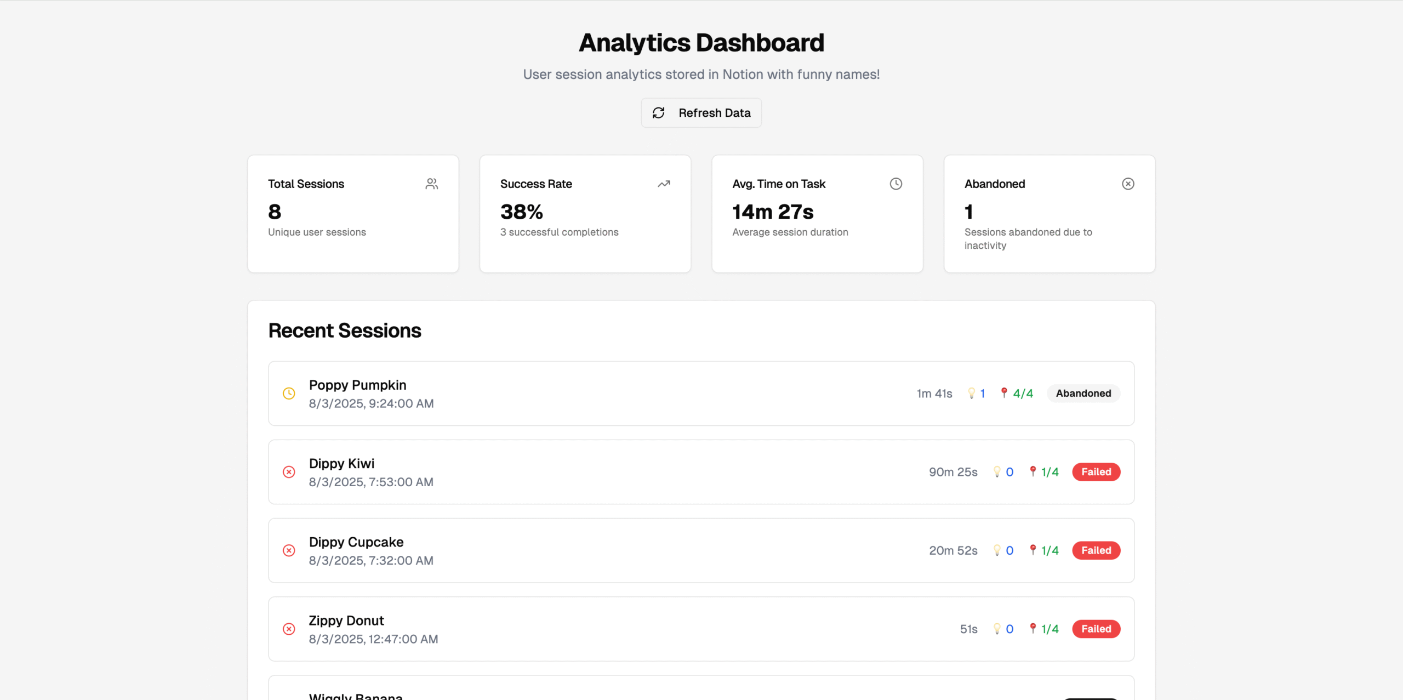Click the blue hint count 0 for Dippy Cupcake
1403x700 pixels.
tap(1010, 550)
